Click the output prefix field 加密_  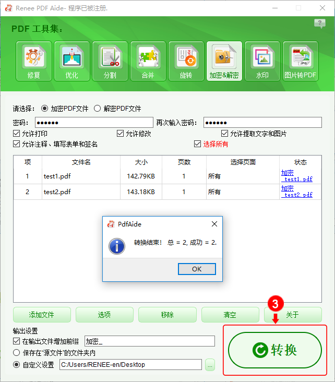pos(150,341)
